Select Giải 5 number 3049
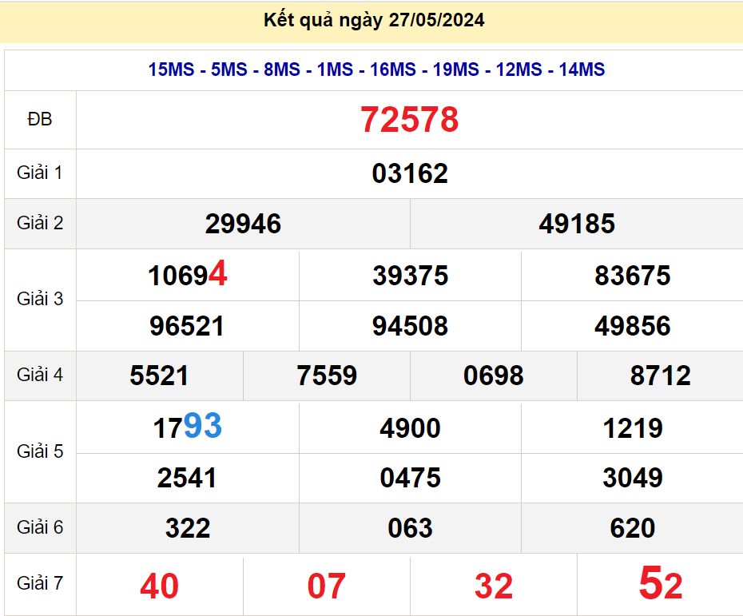The image size is (743, 616). tap(632, 478)
